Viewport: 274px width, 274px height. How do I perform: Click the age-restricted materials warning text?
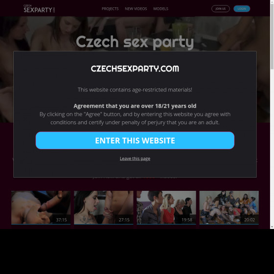tap(135, 90)
